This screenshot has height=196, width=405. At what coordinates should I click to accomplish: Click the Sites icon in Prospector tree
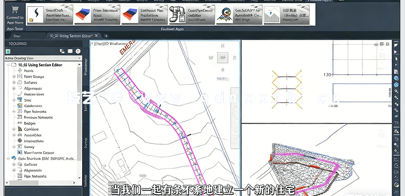tap(20, 100)
